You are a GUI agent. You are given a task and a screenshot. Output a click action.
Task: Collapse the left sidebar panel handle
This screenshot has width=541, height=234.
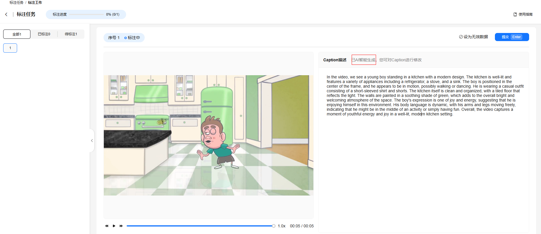92,141
